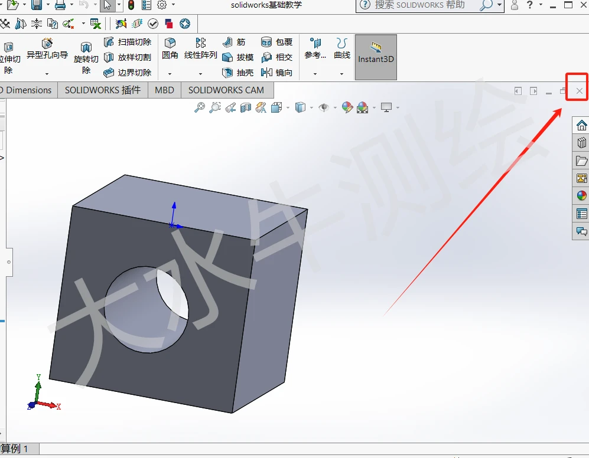Toggle the rebuild traffic light icon

coord(131,5)
